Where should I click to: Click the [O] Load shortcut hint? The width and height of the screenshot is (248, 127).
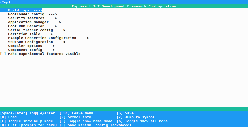click(x=8, y=117)
